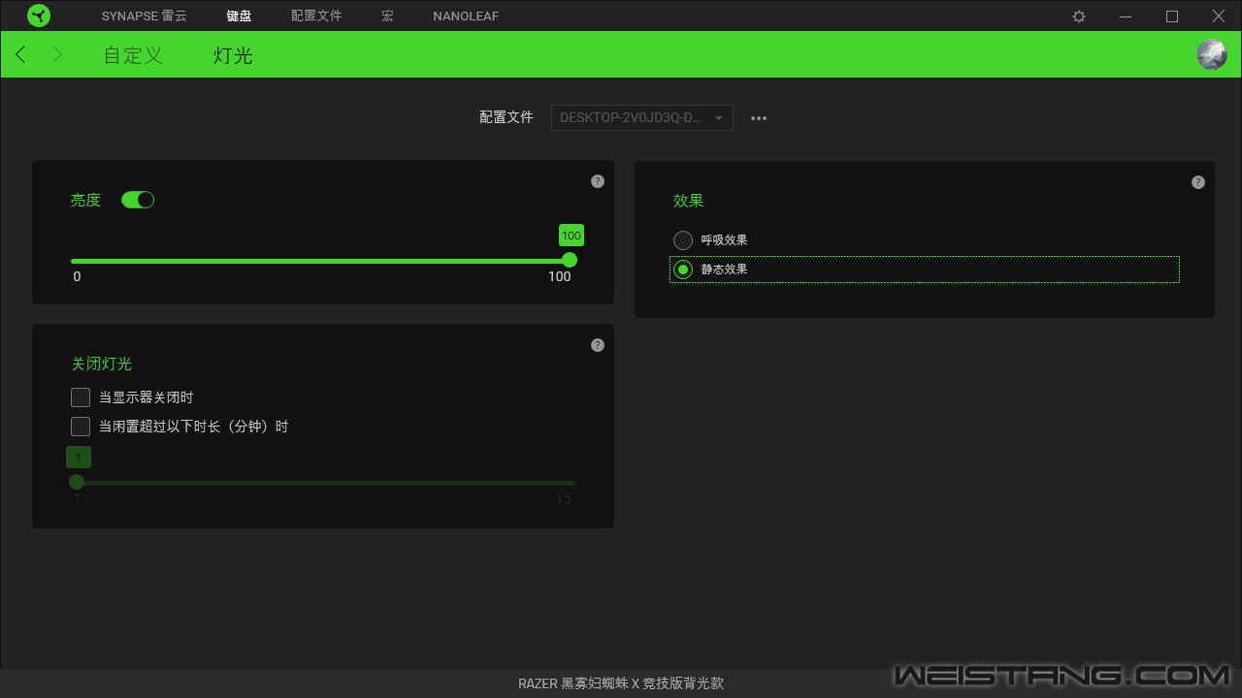Enable 当显示器关闭时 checkbox
The image size is (1242, 698).
click(81, 397)
